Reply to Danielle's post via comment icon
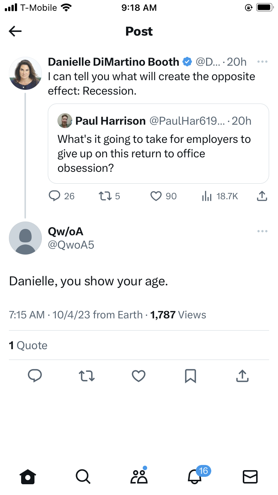 tap(54, 196)
